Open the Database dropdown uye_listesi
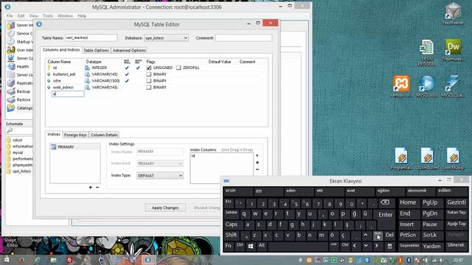The width and height of the screenshot is (472, 265). click(x=166, y=38)
